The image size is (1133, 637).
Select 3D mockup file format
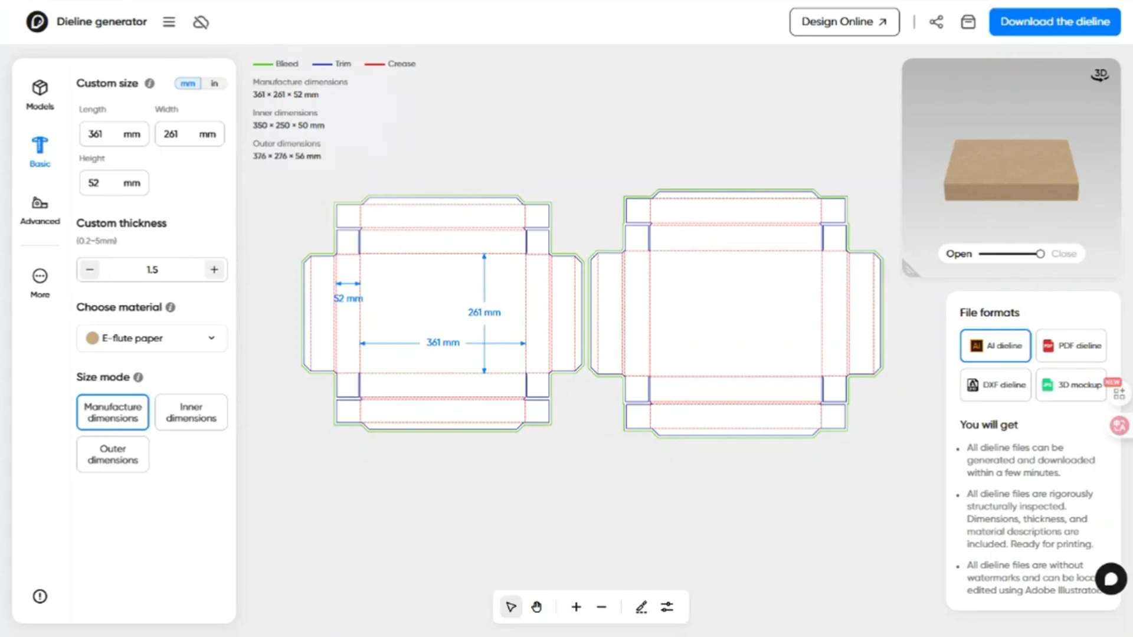pyautogui.click(x=1071, y=385)
